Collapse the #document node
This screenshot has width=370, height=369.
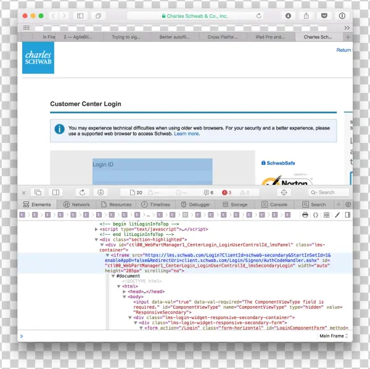[113, 276]
